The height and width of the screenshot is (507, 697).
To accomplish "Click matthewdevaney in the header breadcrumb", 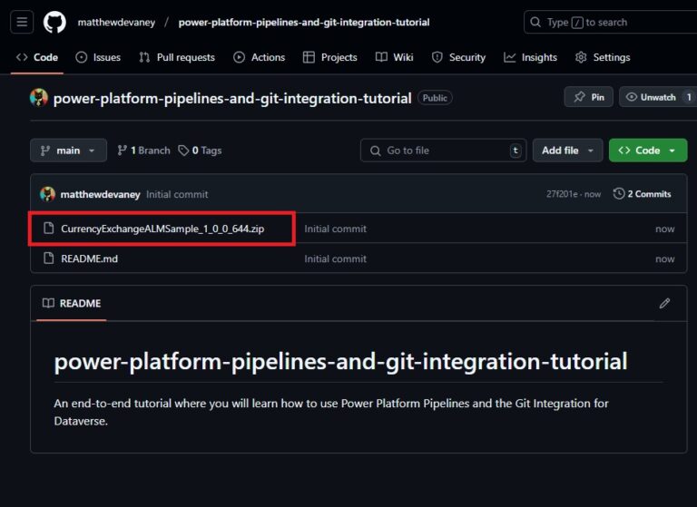I will 116,22.
